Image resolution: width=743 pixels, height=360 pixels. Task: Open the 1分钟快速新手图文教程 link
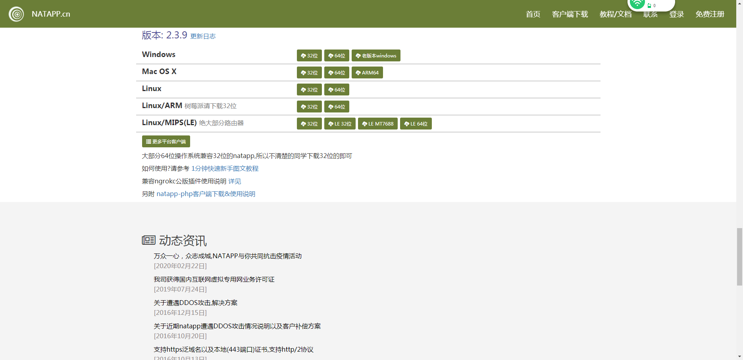click(225, 169)
